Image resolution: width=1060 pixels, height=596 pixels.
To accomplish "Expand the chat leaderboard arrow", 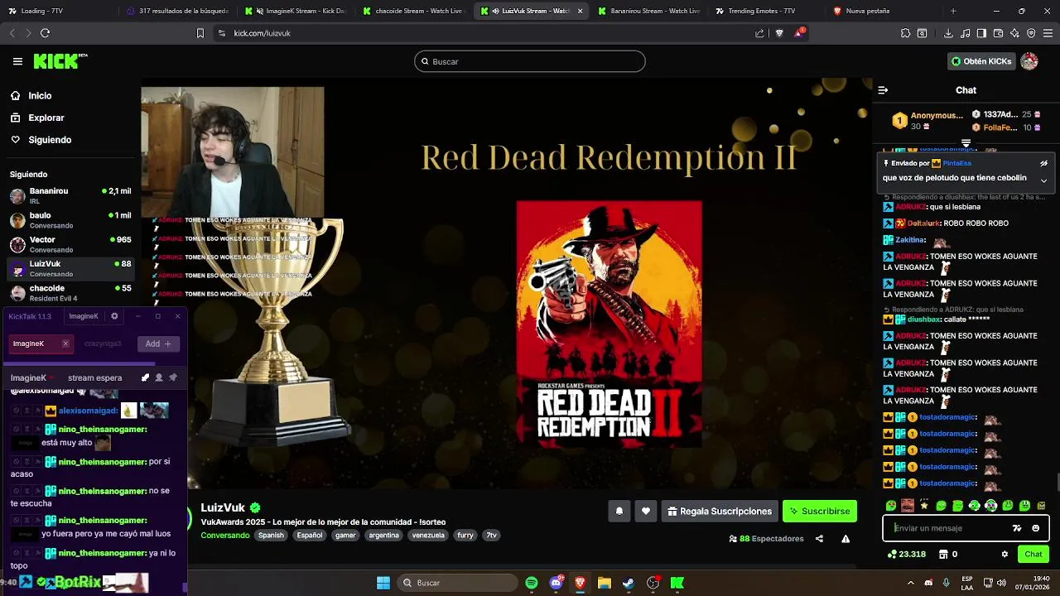I will (x=966, y=144).
